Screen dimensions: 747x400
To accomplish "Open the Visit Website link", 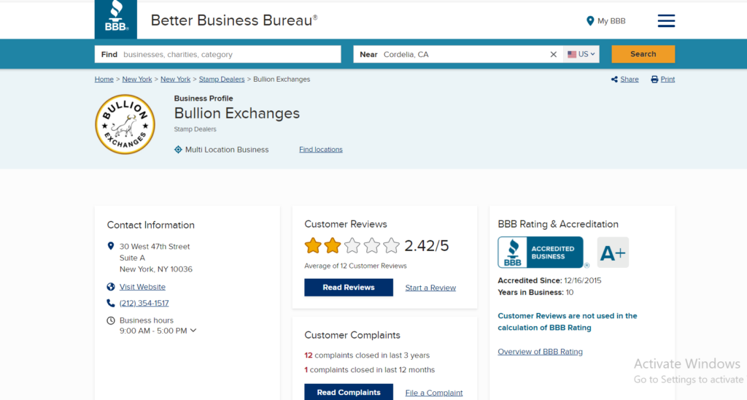I will (142, 287).
